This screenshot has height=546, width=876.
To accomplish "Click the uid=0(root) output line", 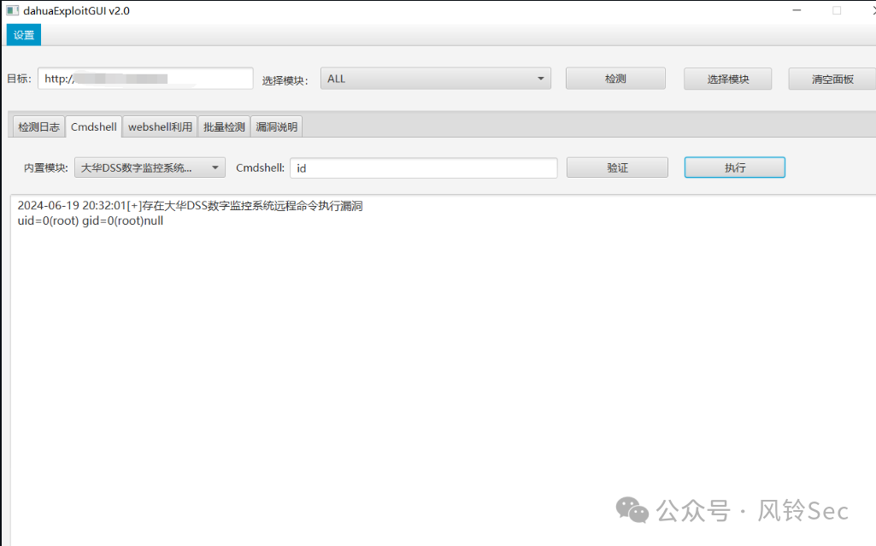I will pyautogui.click(x=91, y=220).
